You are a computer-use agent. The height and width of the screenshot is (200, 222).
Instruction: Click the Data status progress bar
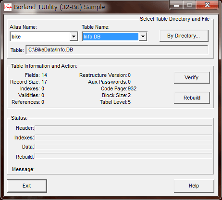(123, 147)
